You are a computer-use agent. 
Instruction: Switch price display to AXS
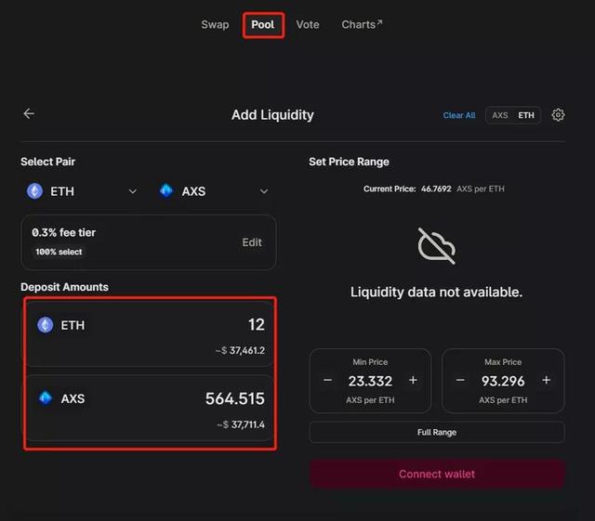500,115
